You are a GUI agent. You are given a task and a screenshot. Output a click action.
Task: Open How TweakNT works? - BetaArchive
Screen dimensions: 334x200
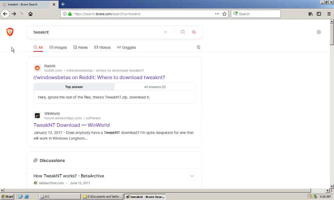69,176
